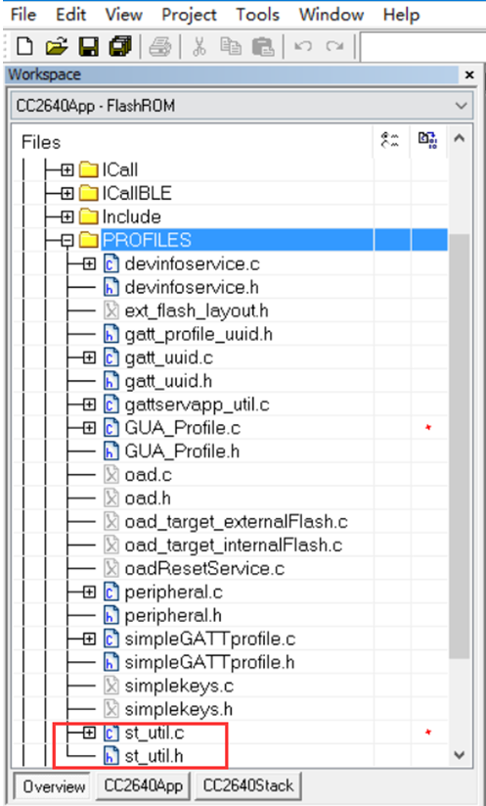
Task: Open the Tools menu
Action: (257, 15)
